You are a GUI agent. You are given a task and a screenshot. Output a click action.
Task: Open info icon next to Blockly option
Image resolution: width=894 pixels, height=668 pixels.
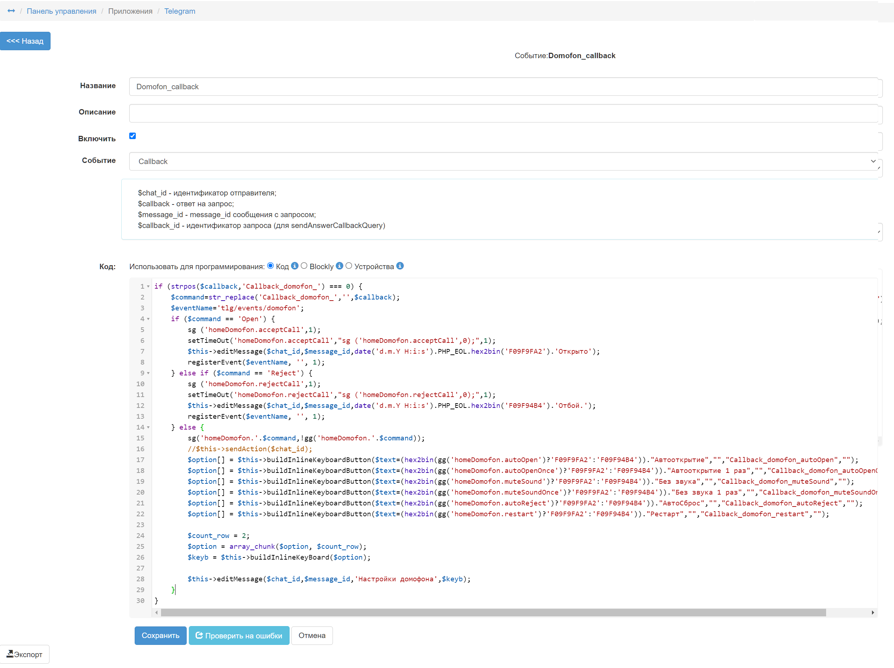click(x=339, y=266)
